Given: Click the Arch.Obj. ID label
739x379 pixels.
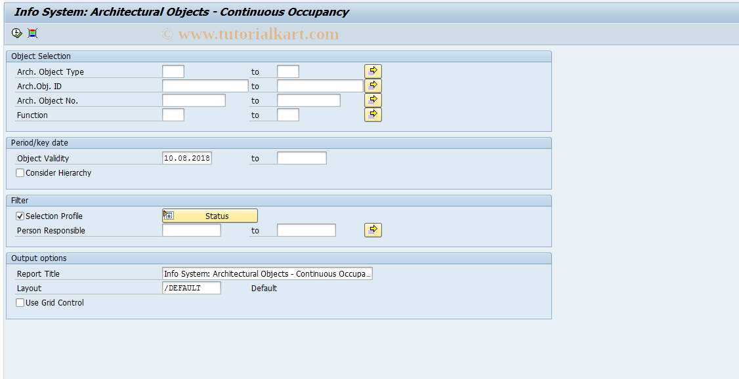Looking at the screenshot, I should [x=39, y=87].
